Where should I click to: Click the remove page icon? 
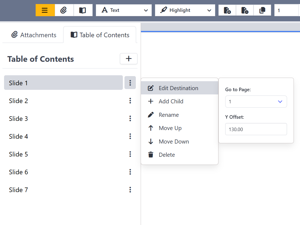click(245, 10)
